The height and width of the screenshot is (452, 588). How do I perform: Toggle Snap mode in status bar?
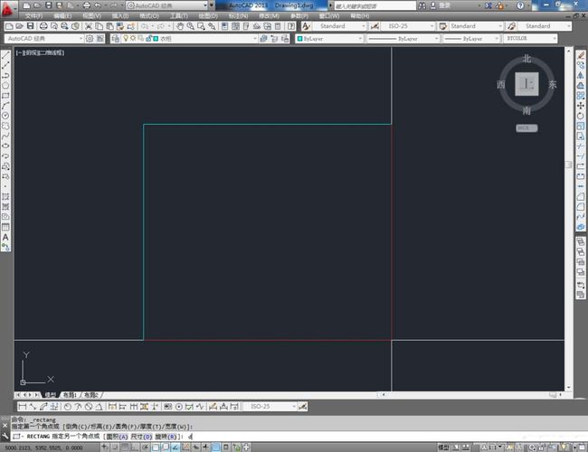tap(115, 447)
